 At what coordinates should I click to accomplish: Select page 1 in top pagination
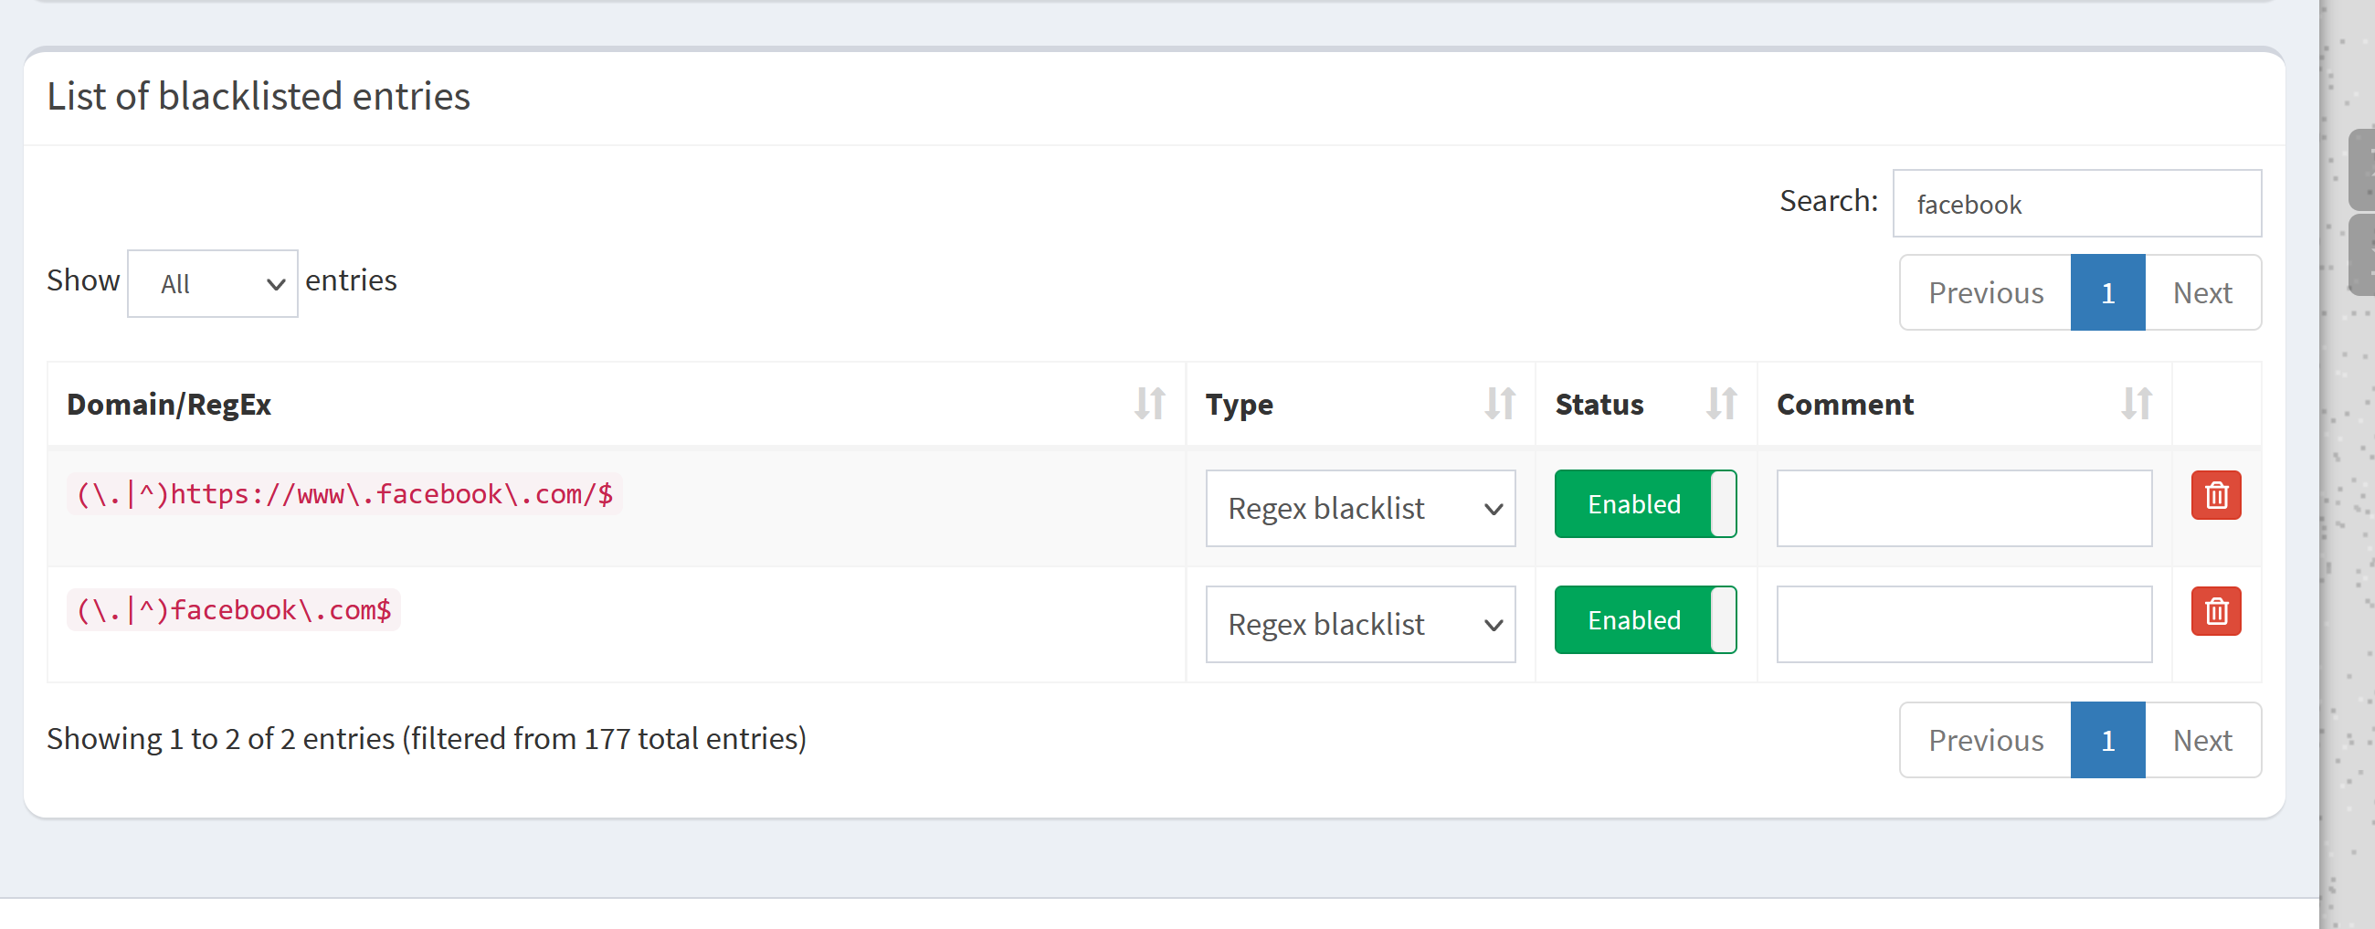[2106, 293]
